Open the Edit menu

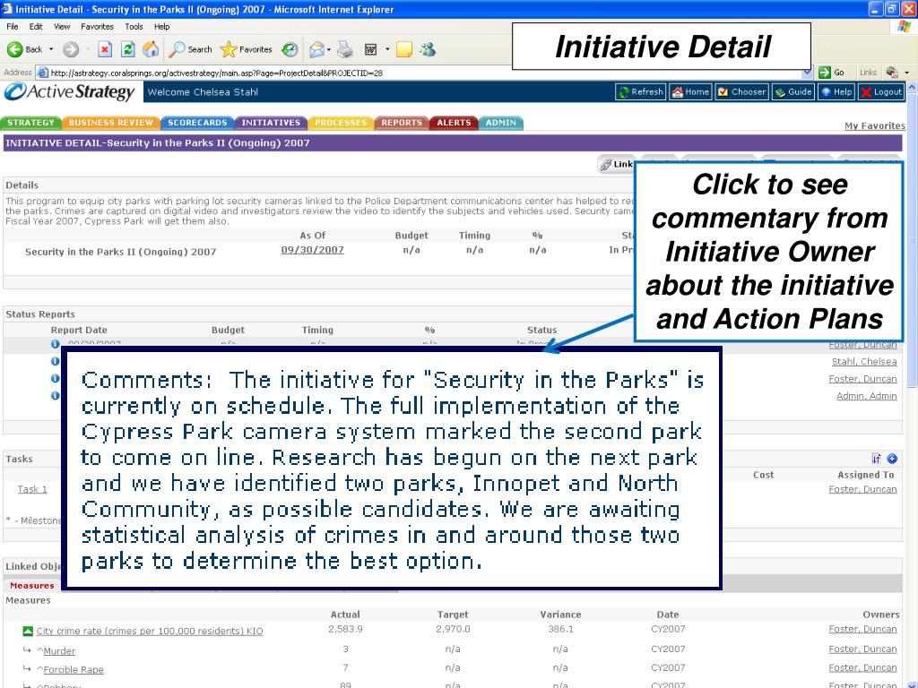click(x=36, y=26)
